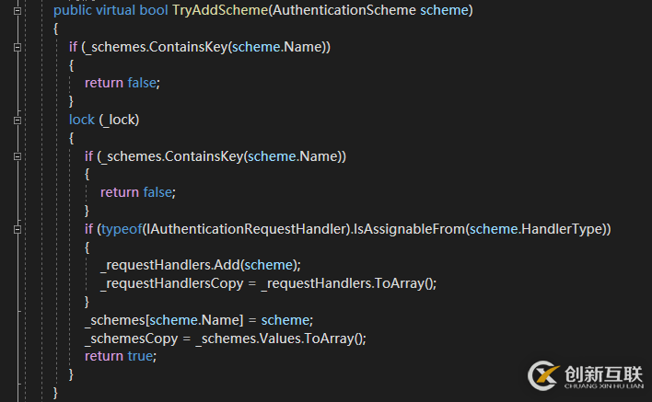Collapse the if block inside lock
652x402 pixels.
(x=18, y=156)
